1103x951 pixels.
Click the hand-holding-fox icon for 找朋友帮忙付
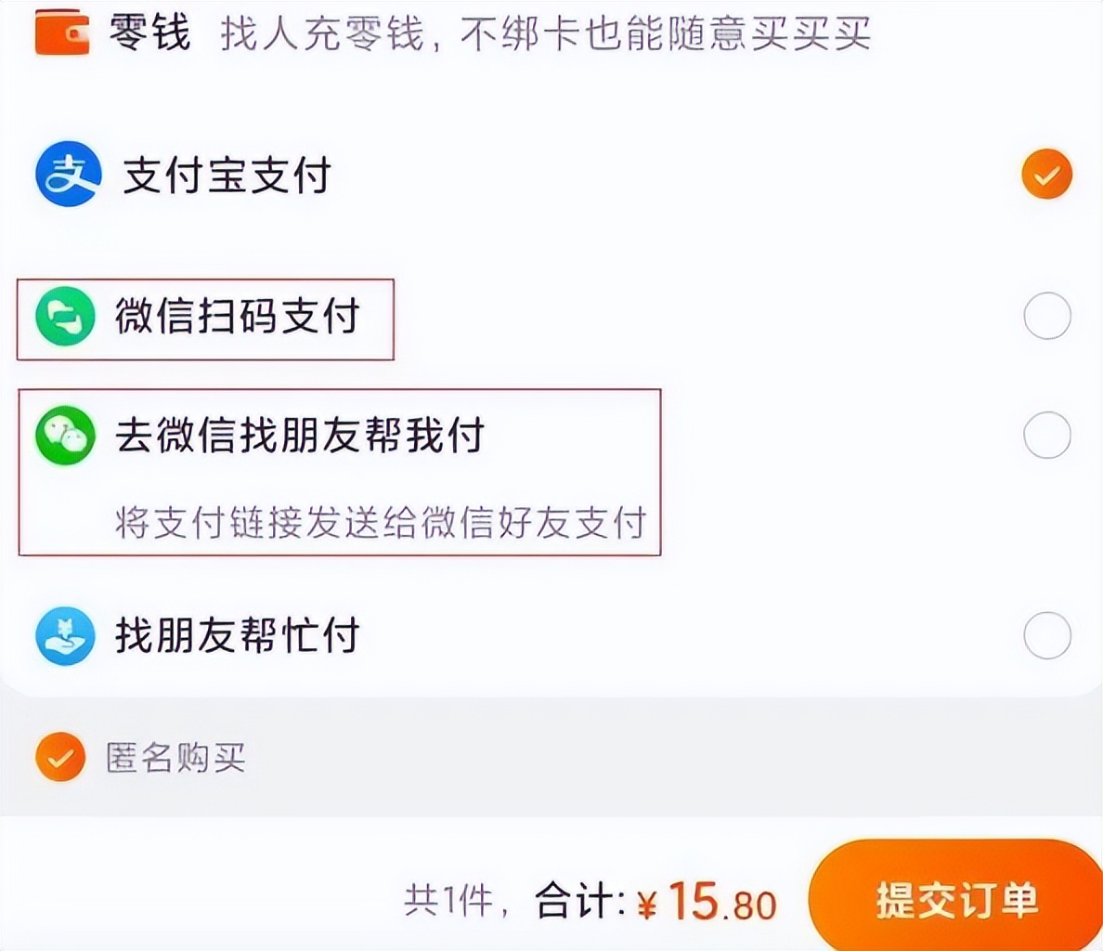pos(63,637)
